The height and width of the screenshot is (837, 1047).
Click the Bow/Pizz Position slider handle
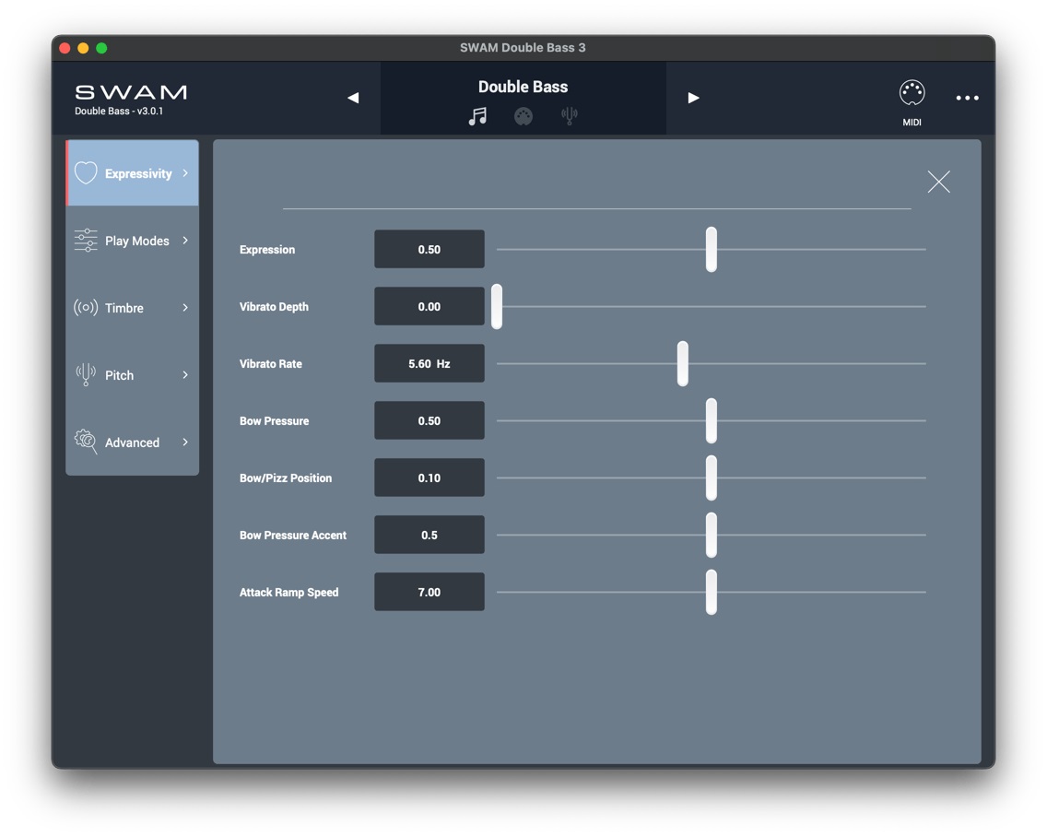(x=712, y=477)
